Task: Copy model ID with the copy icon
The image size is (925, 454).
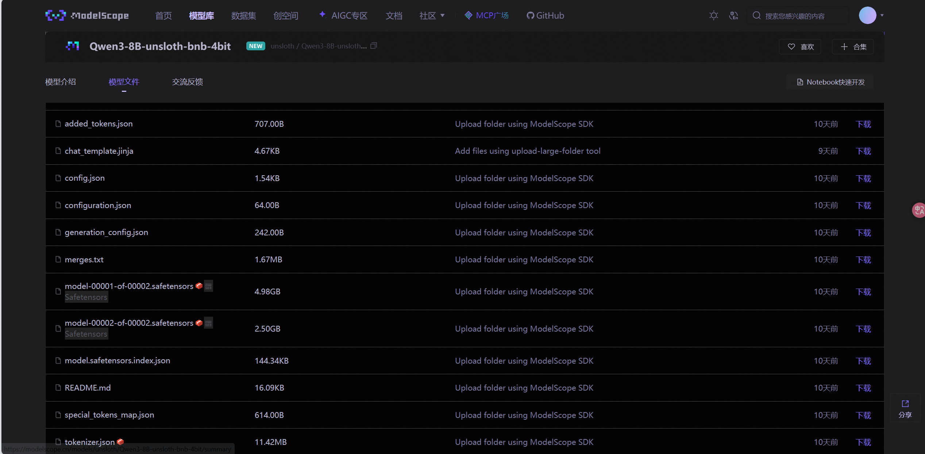Action: 374,46
